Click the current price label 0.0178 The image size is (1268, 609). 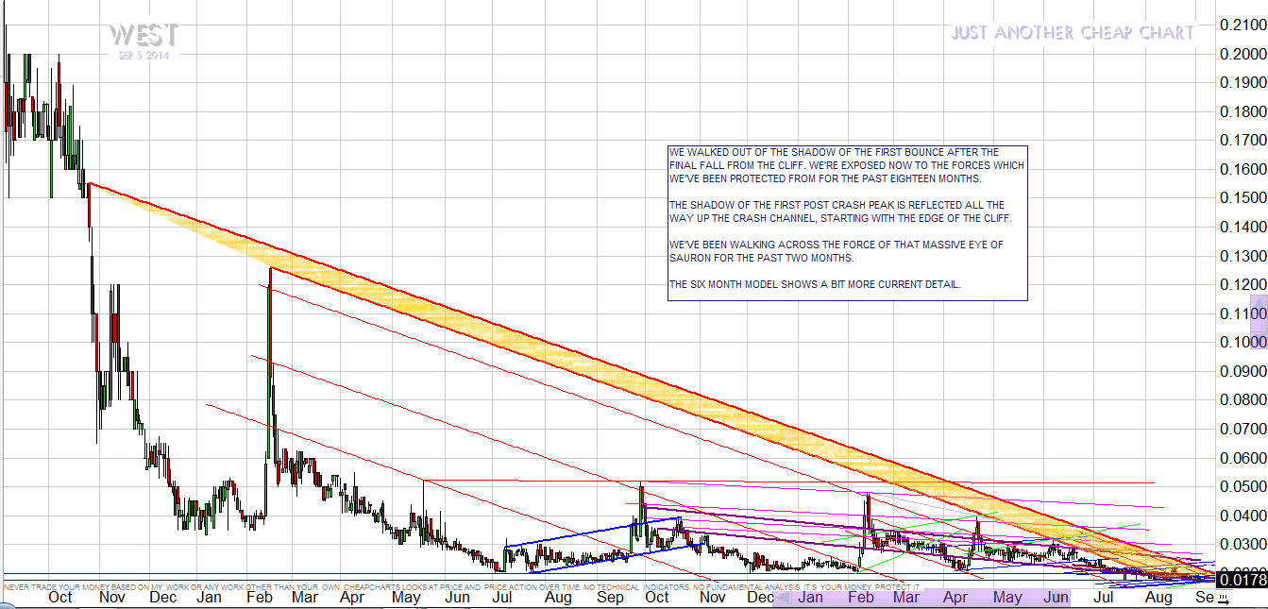pos(1243,580)
